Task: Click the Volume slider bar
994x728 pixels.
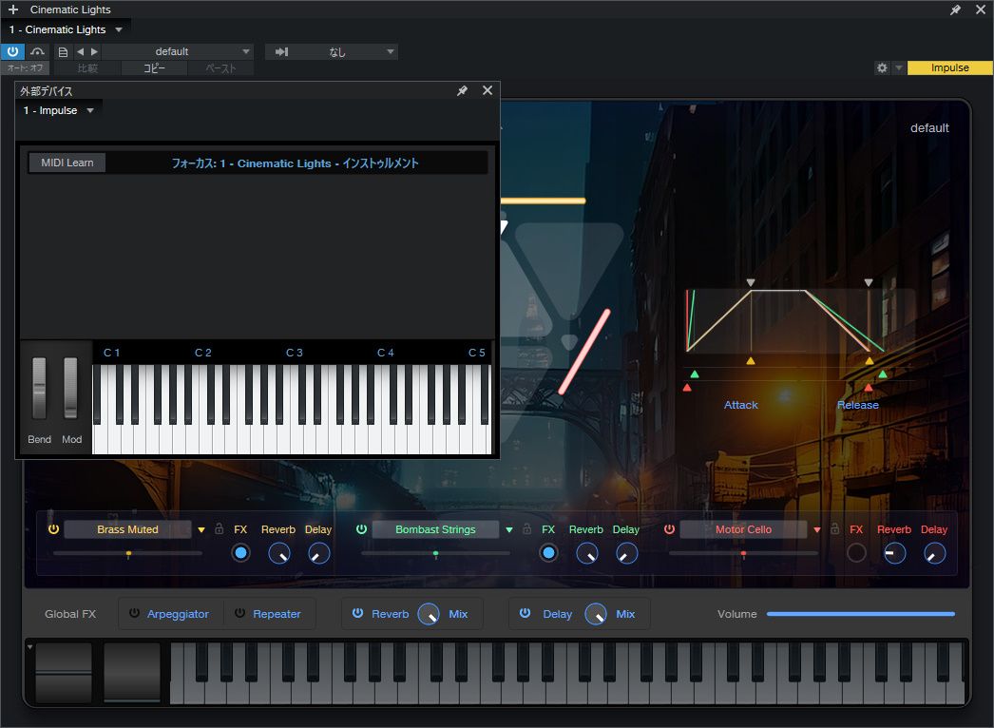Action: point(860,614)
